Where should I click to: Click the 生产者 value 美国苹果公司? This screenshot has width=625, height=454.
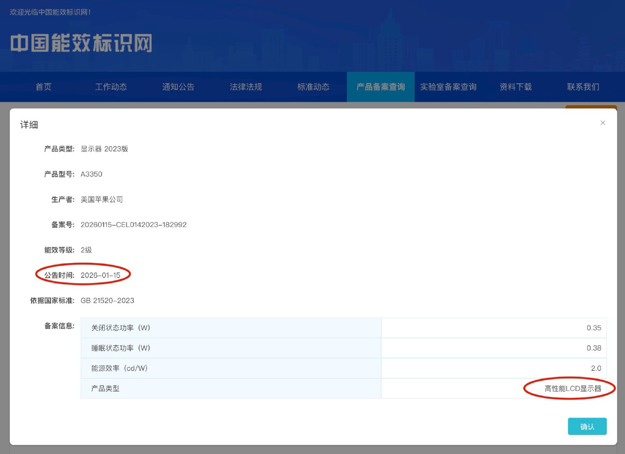click(102, 199)
